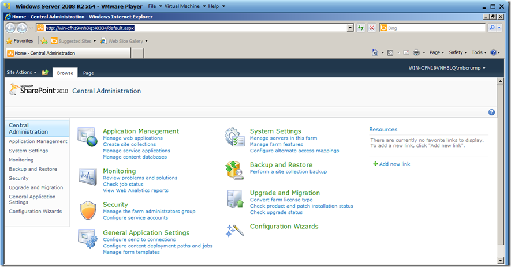The image size is (511, 267).
Task: Click the System Settings checklist icon
Action: (x=234, y=137)
